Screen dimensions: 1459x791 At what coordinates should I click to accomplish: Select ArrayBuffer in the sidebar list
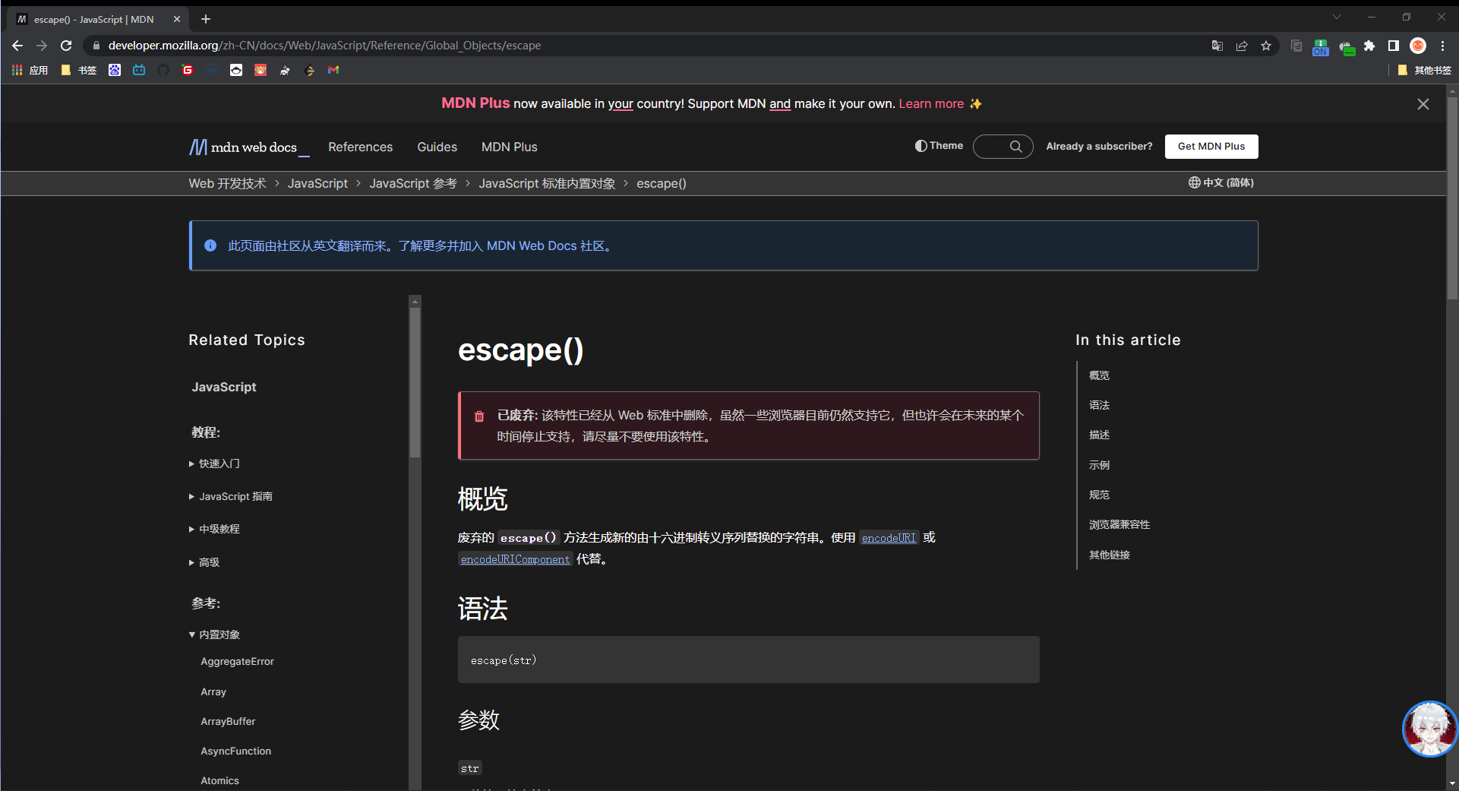[x=228, y=721]
